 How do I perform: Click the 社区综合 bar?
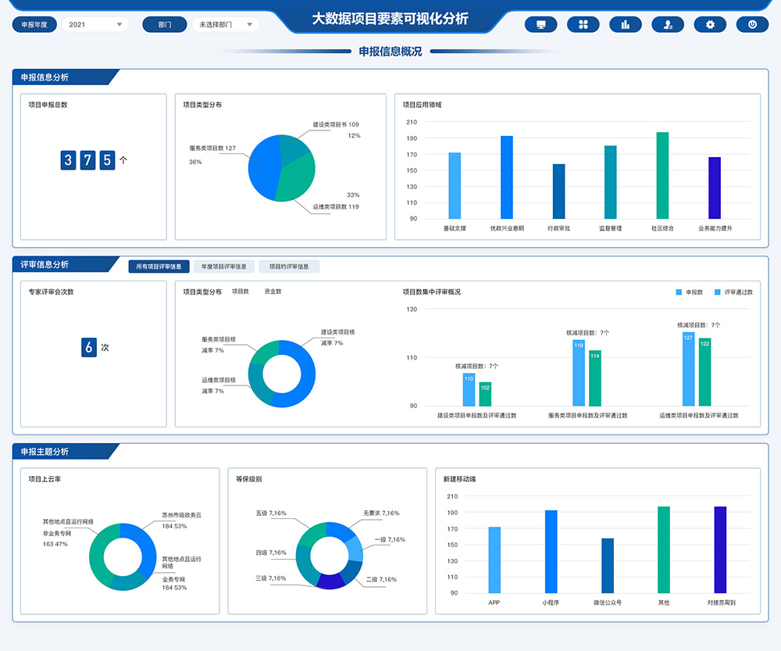click(662, 176)
